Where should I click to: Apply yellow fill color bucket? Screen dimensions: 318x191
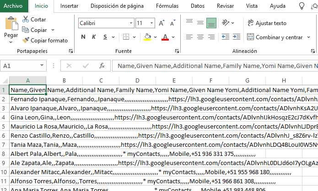pyautogui.click(x=147, y=37)
